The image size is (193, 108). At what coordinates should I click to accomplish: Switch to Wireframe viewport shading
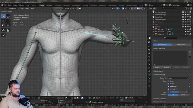[135, 8]
